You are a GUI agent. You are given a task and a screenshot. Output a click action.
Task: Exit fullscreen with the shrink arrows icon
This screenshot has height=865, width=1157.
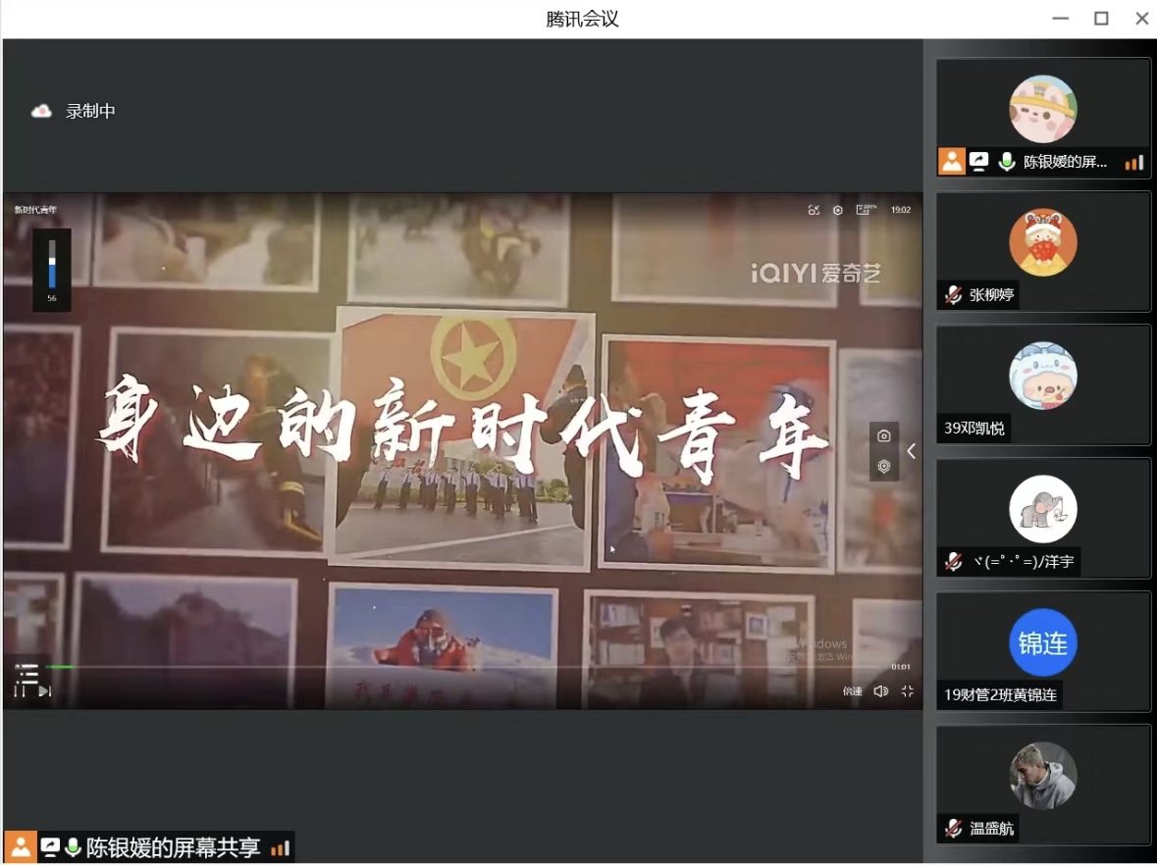click(x=908, y=691)
